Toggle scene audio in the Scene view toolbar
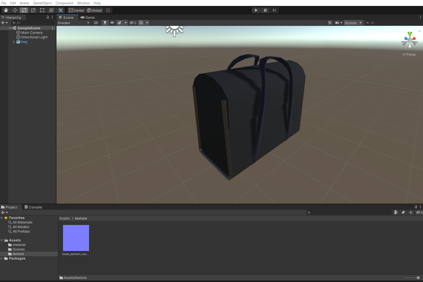The width and height of the screenshot is (423, 282). point(112,23)
